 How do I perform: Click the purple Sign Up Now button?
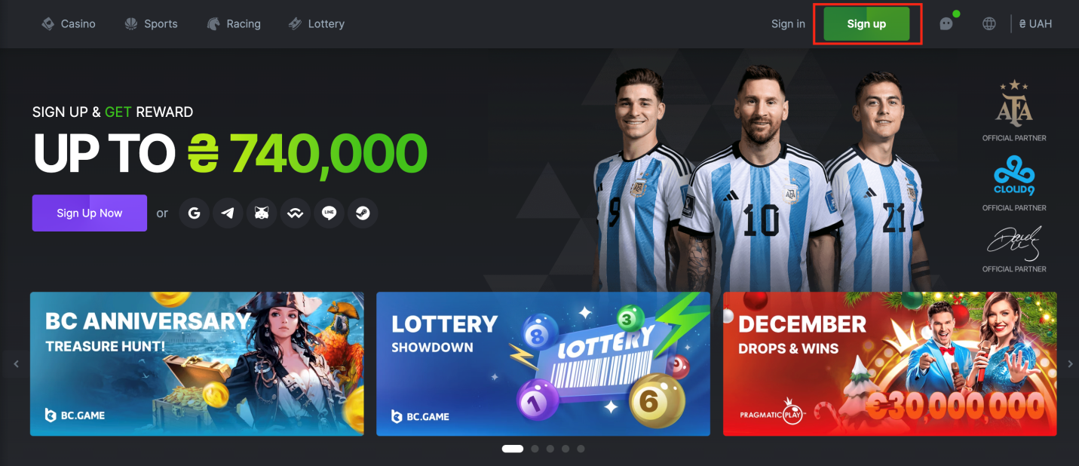(89, 213)
